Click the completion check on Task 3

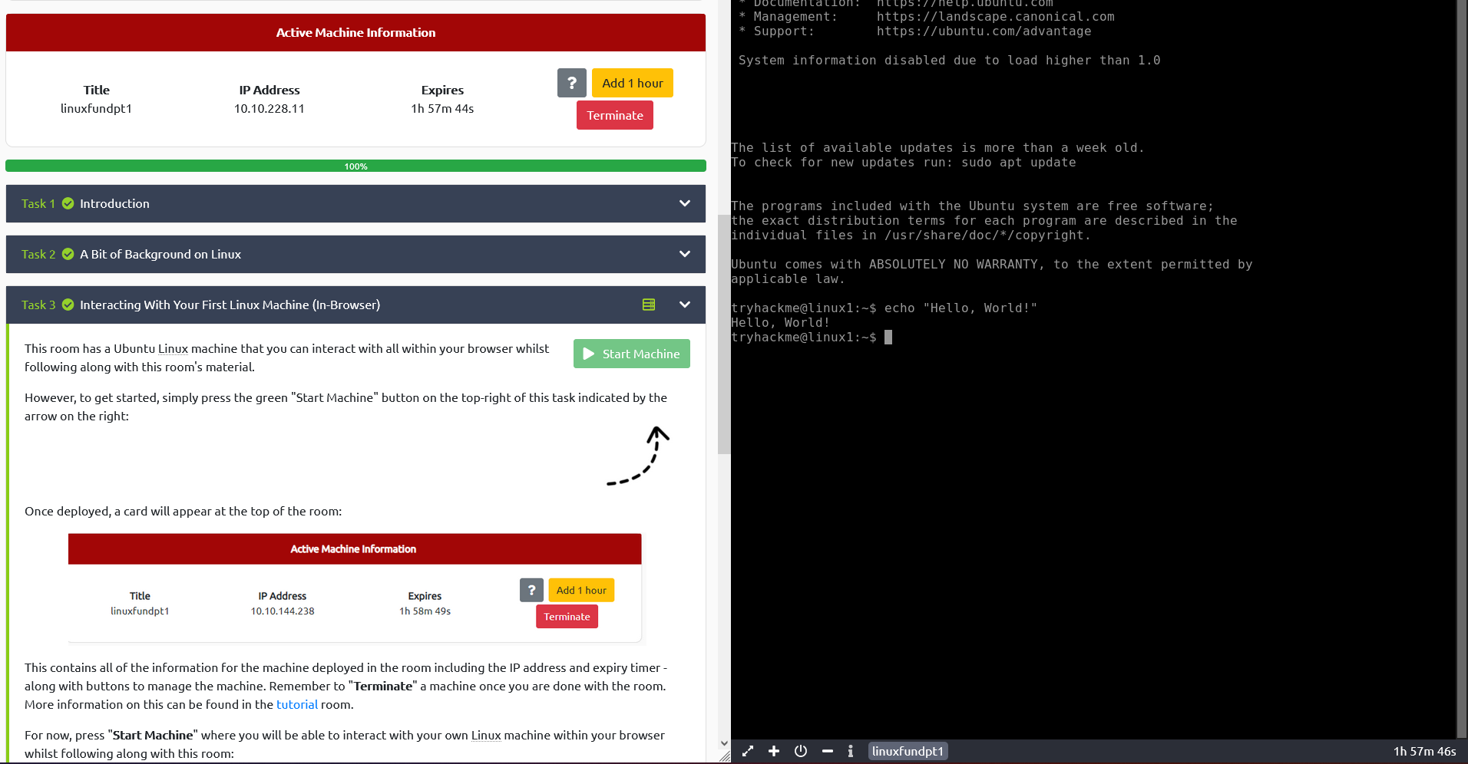pyautogui.click(x=68, y=305)
